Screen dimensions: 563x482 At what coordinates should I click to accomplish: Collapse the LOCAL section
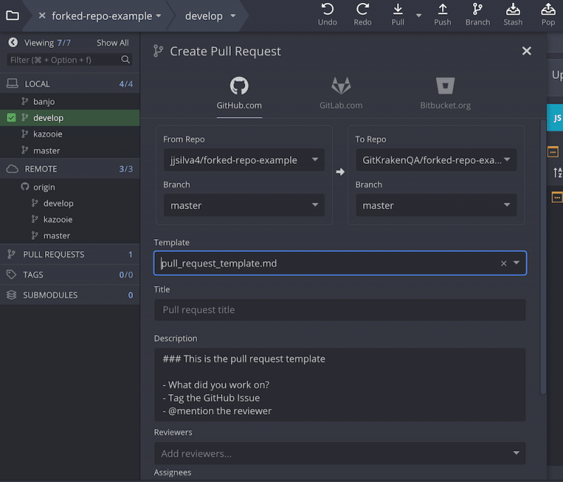point(70,84)
